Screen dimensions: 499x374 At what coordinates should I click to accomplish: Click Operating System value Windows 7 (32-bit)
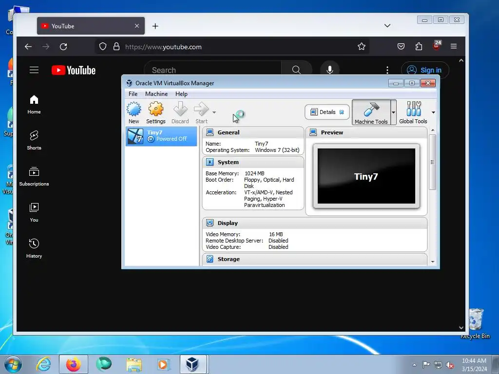[x=277, y=150]
